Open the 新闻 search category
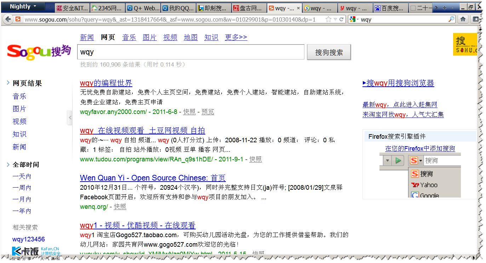 click(x=87, y=37)
